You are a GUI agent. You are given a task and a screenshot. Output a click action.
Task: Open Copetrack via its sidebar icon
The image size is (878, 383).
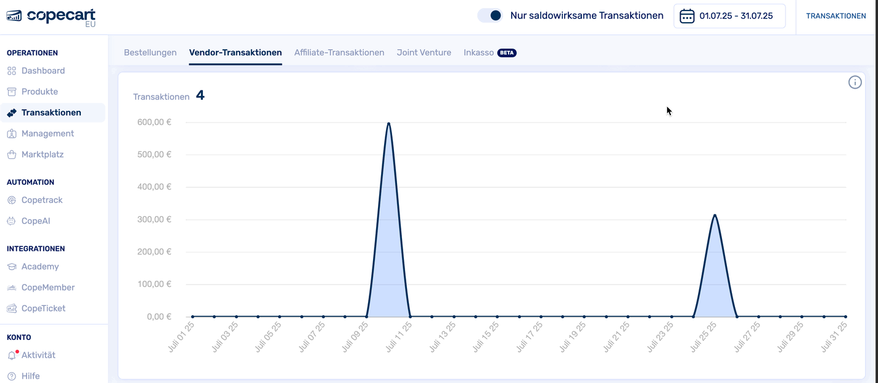[x=12, y=200]
